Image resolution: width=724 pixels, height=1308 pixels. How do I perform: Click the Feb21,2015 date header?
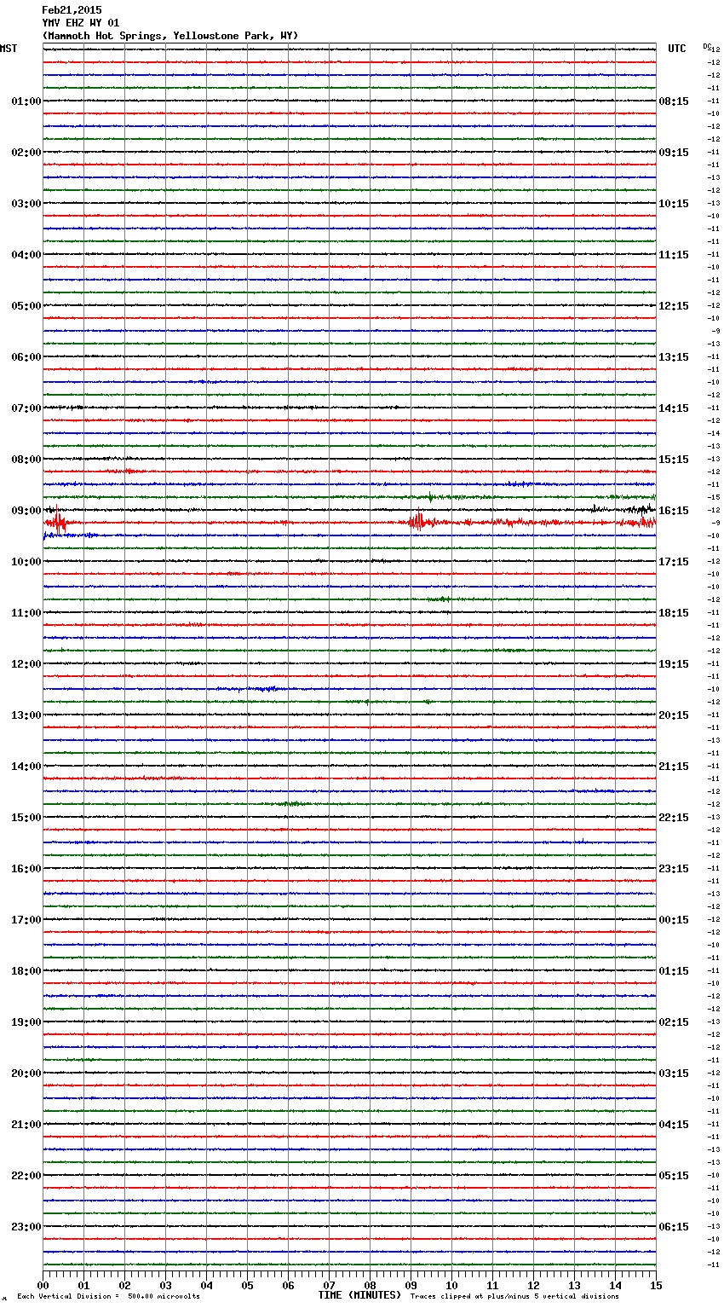(72, 10)
